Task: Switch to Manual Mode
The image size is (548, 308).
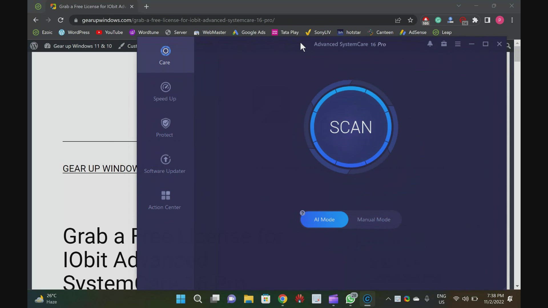Action: [374, 220]
